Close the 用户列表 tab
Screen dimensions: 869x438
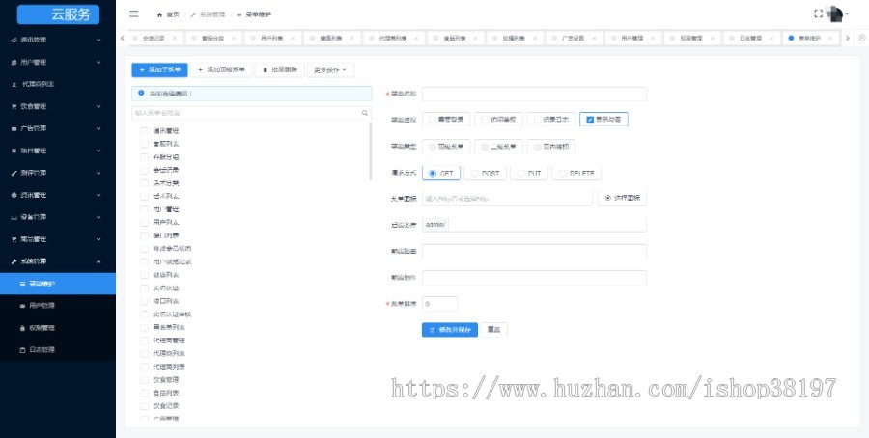pos(294,39)
